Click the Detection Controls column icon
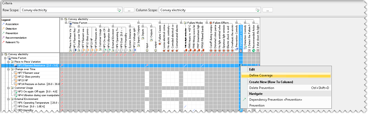Viewport: 368px width, 114px height. [x=245, y=47]
